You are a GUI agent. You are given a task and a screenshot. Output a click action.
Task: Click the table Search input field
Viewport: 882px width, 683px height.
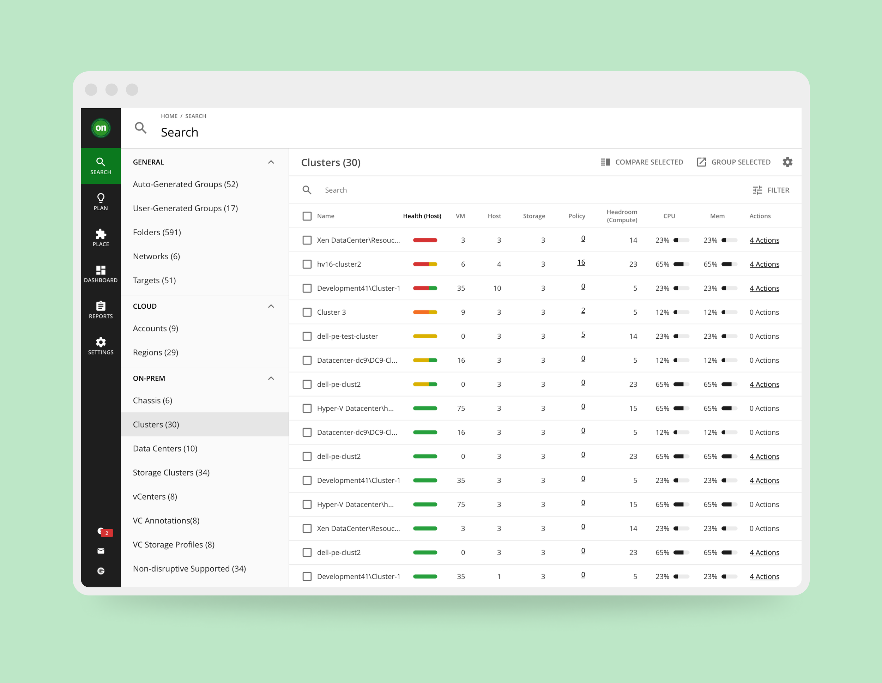click(x=525, y=190)
